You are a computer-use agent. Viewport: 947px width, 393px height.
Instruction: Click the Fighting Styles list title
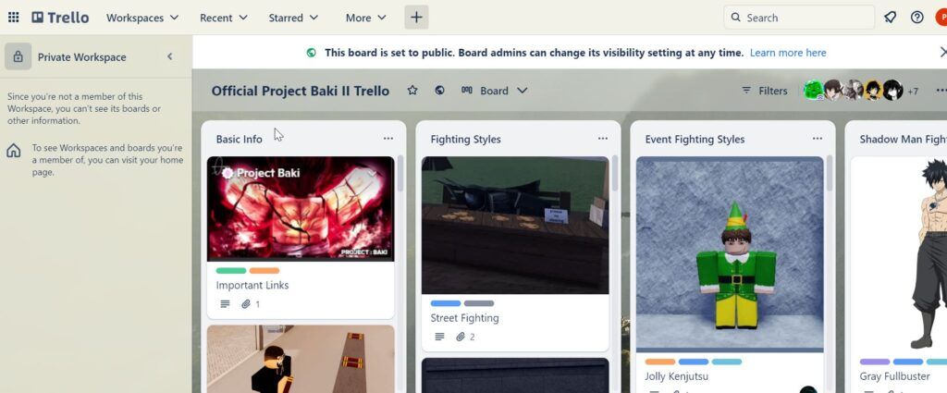point(466,139)
